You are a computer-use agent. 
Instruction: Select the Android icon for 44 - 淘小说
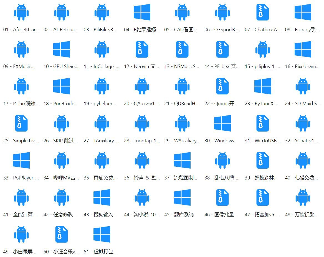[x=142, y=197]
